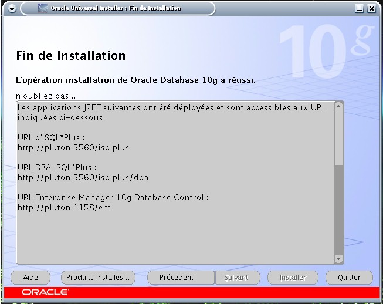
Task: Click the 'URL d'iSQL*Plus :' label
Action: (x=51, y=137)
